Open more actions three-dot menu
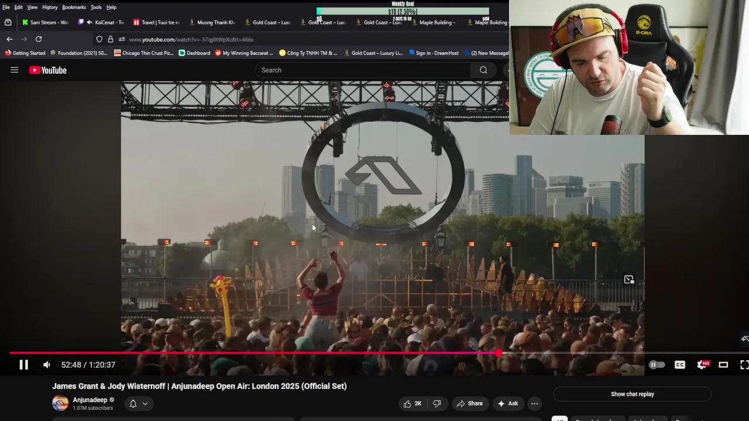This screenshot has height=421, width=749. 534,403
